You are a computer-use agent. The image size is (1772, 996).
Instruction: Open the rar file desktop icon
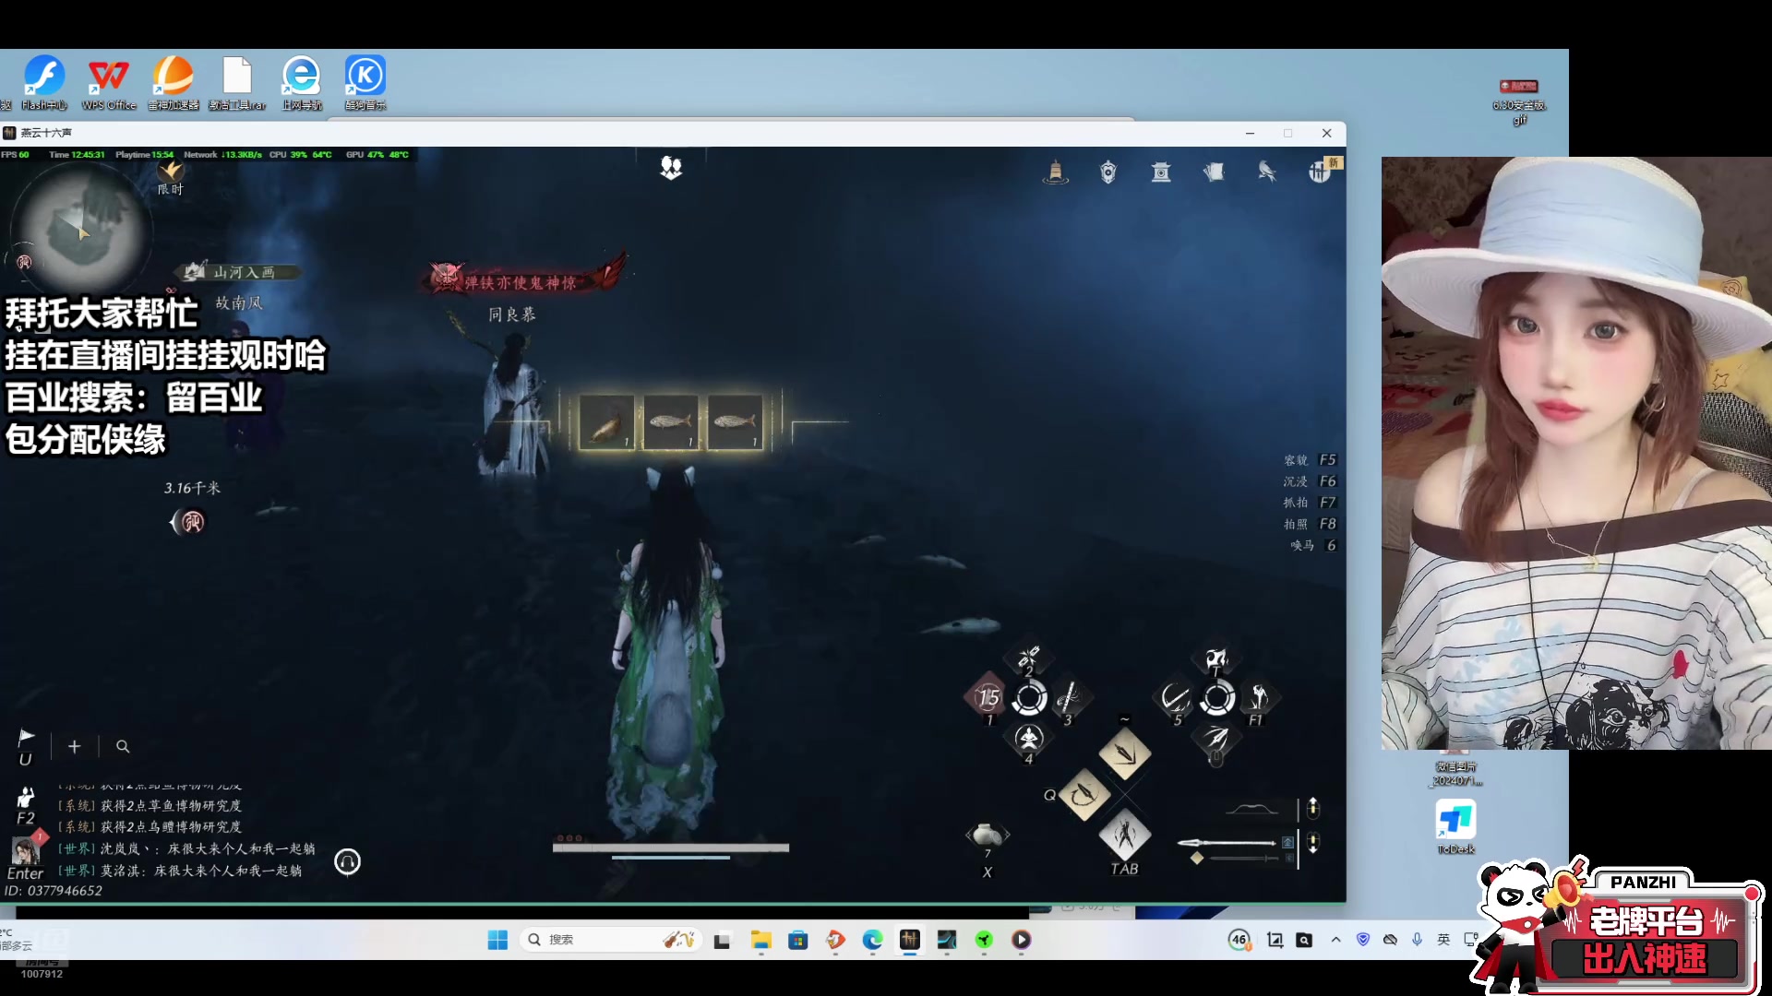tap(237, 84)
